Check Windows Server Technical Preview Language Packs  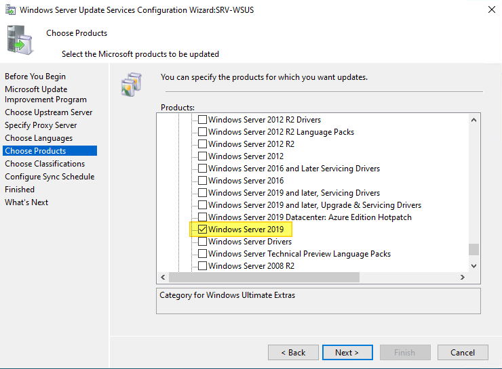[x=202, y=254]
